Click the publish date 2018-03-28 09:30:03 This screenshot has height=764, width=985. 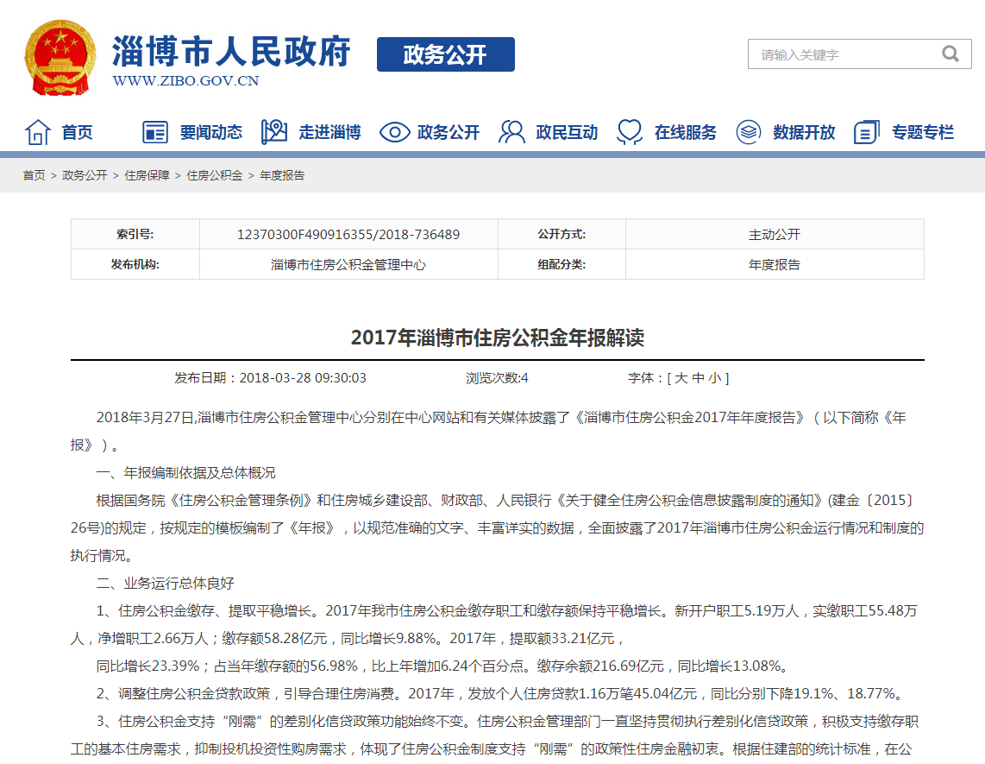coord(303,378)
